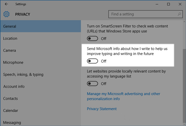Close the Settings window
This screenshot has height=126, width=186.
[x=180, y=4]
